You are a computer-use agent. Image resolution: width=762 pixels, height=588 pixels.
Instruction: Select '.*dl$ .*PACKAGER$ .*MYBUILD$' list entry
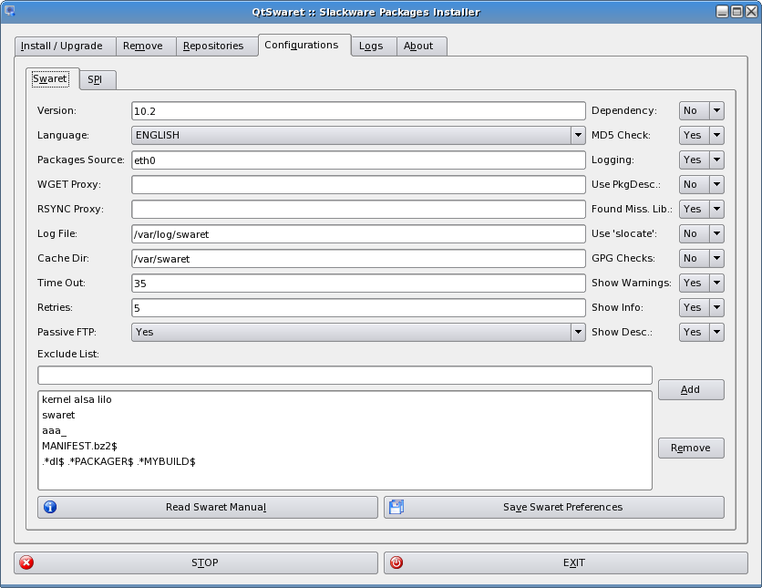coord(345,461)
